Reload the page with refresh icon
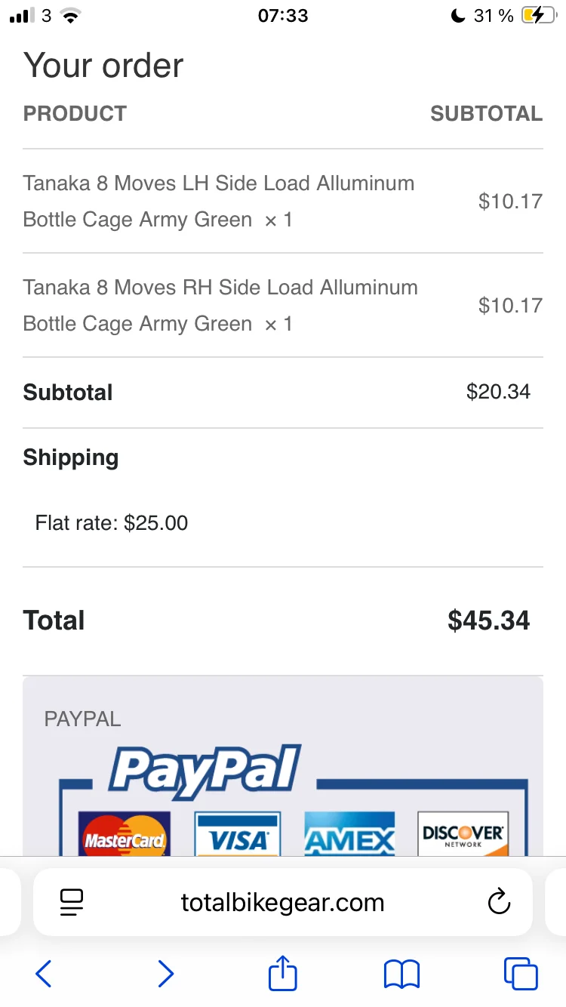The image size is (566, 1007). point(499,902)
